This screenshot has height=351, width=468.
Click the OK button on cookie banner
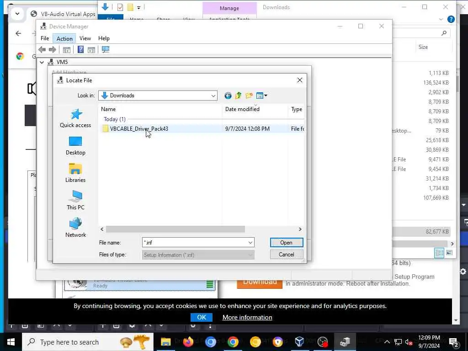(x=202, y=317)
